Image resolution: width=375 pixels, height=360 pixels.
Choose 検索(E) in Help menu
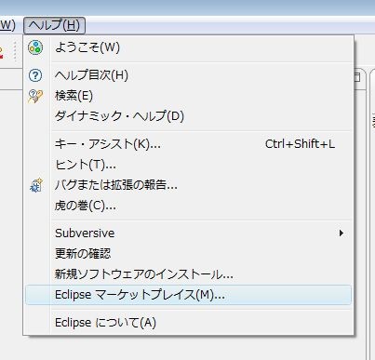pyautogui.click(x=189, y=96)
